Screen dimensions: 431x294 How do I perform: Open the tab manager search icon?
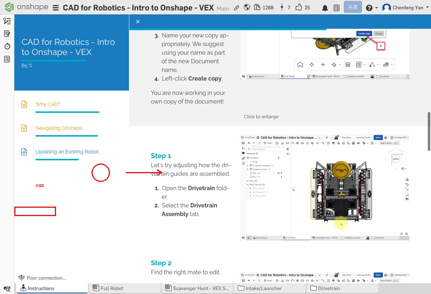[7, 289]
